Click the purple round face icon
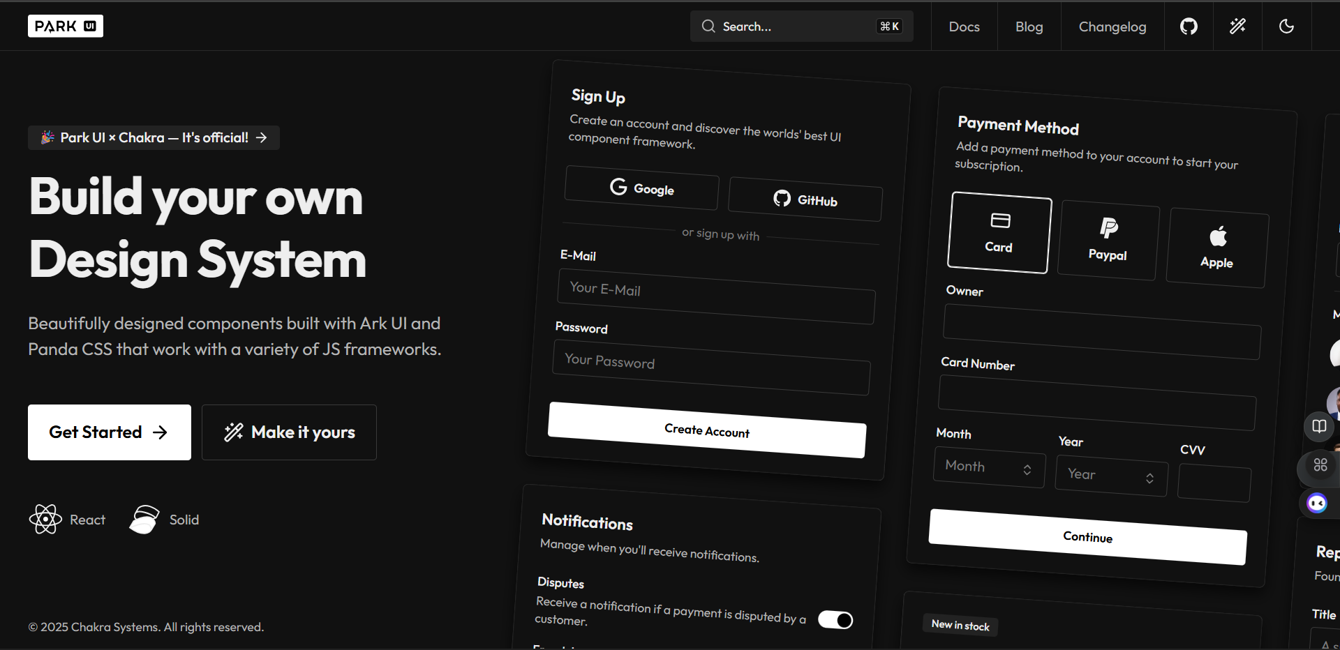Image resolution: width=1340 pixels, height=650 pixels. click(x=1317, y=503)
